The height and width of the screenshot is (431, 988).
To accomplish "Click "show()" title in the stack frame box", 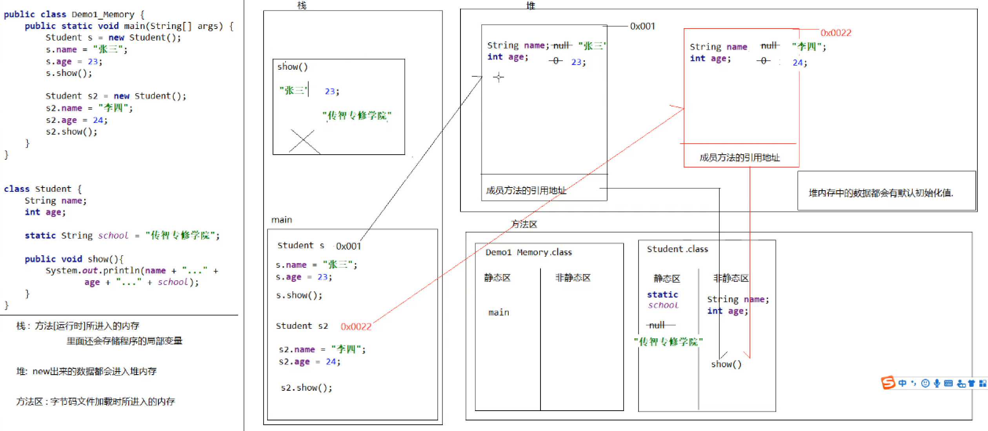I will tap(293, 67).
